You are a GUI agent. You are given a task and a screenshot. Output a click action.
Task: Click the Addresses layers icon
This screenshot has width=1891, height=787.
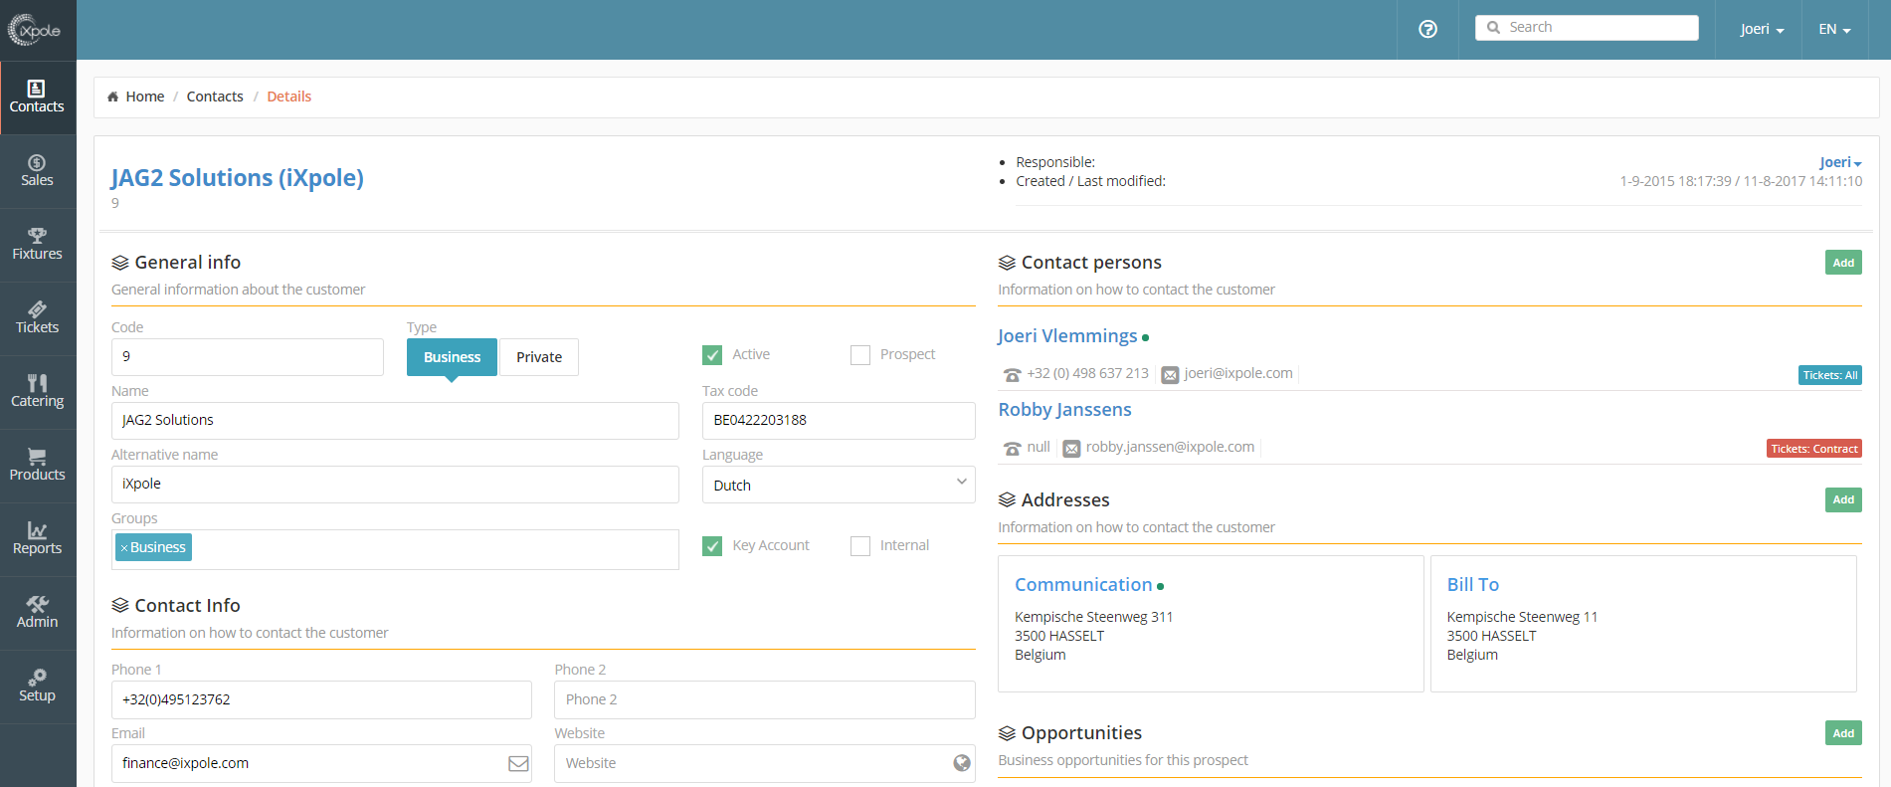[1007, 499]
